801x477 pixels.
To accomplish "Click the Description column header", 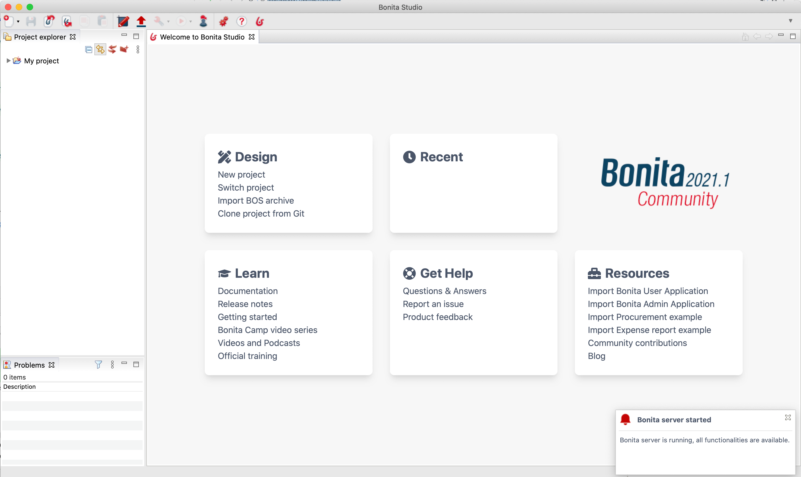I will point(72,387).
